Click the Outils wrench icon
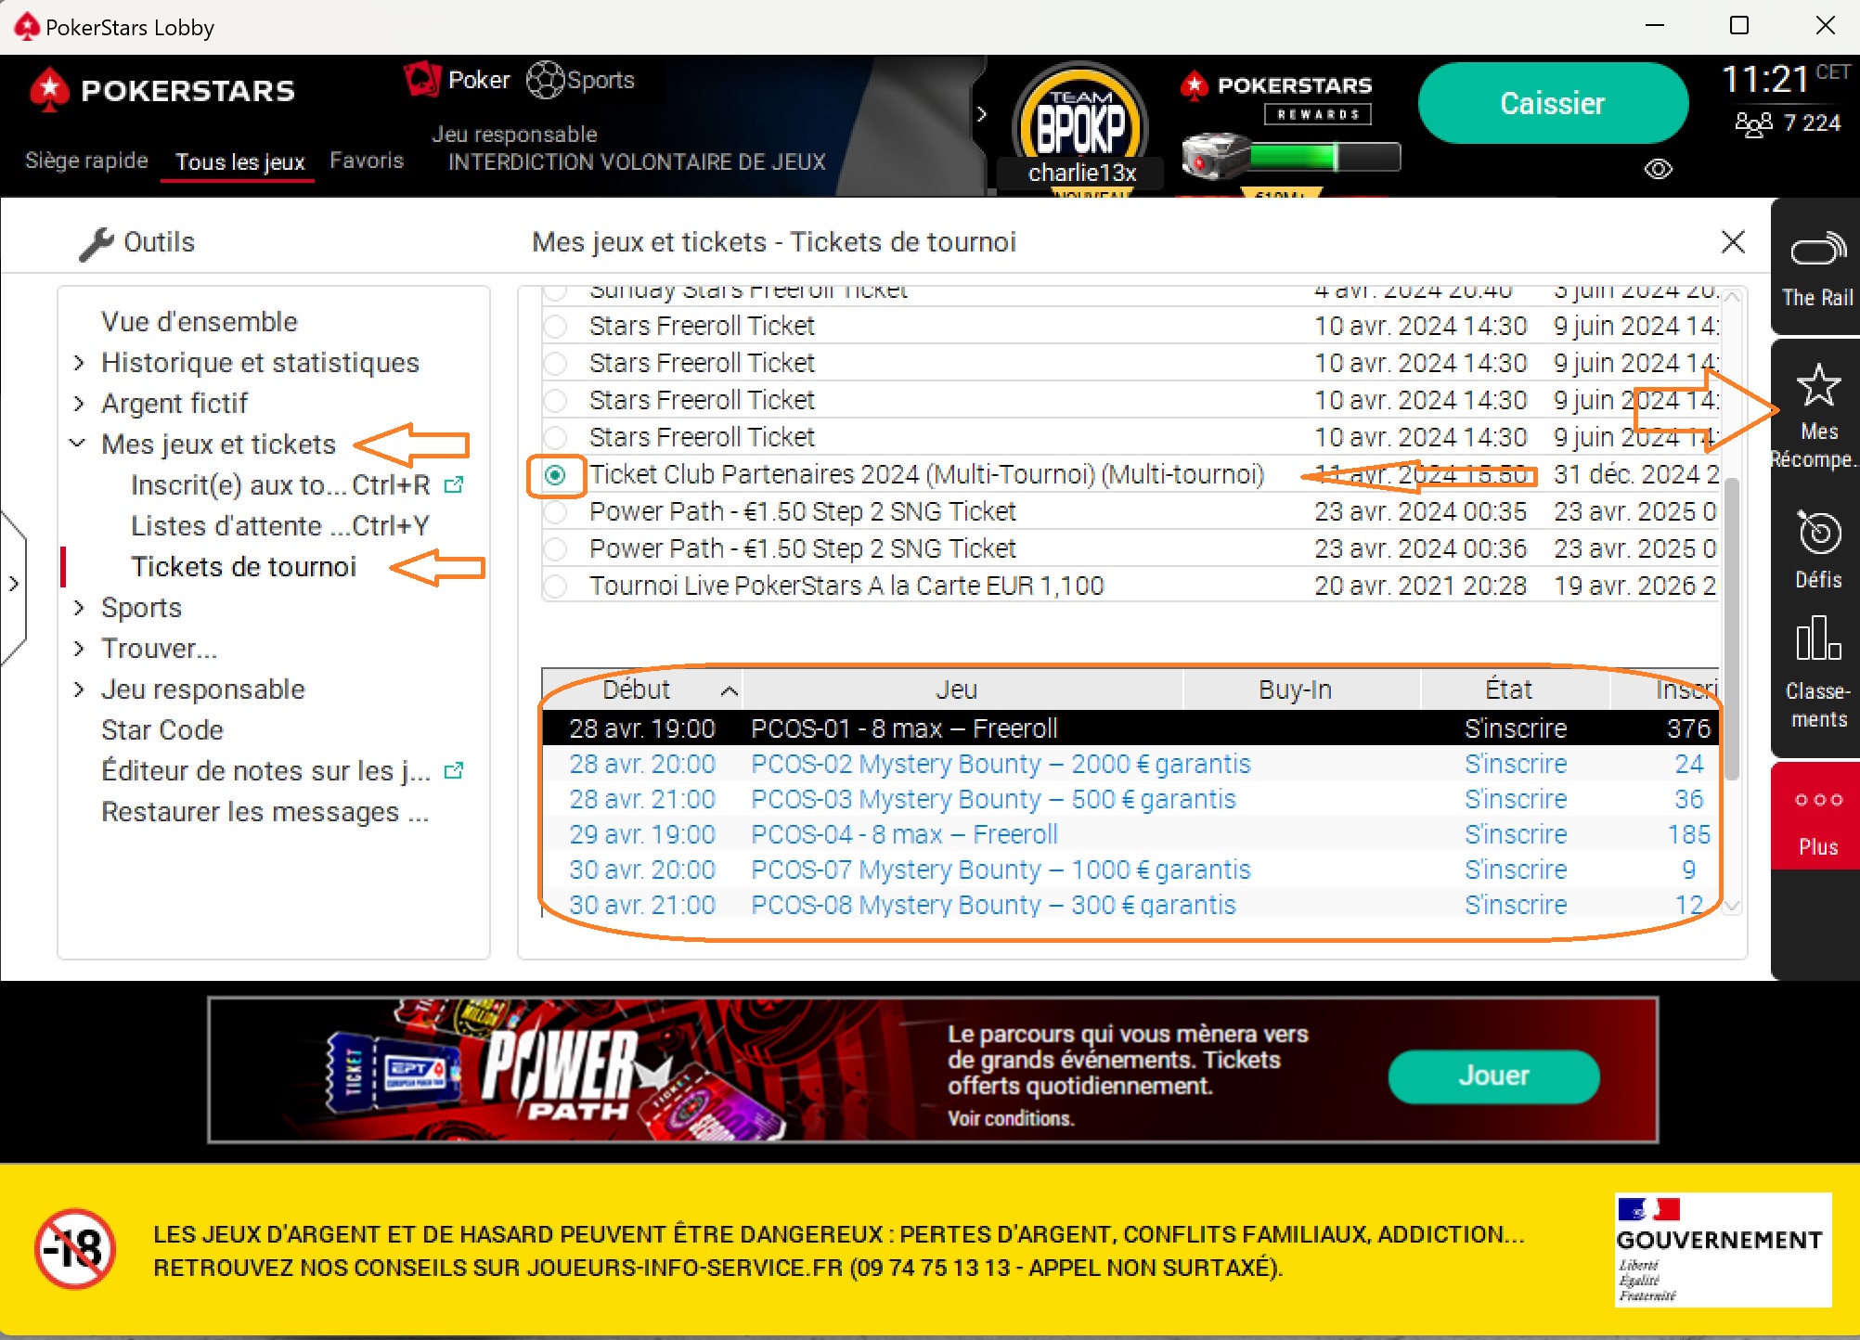Screen dimensions: 1860x1340 [x=96, y=244]
